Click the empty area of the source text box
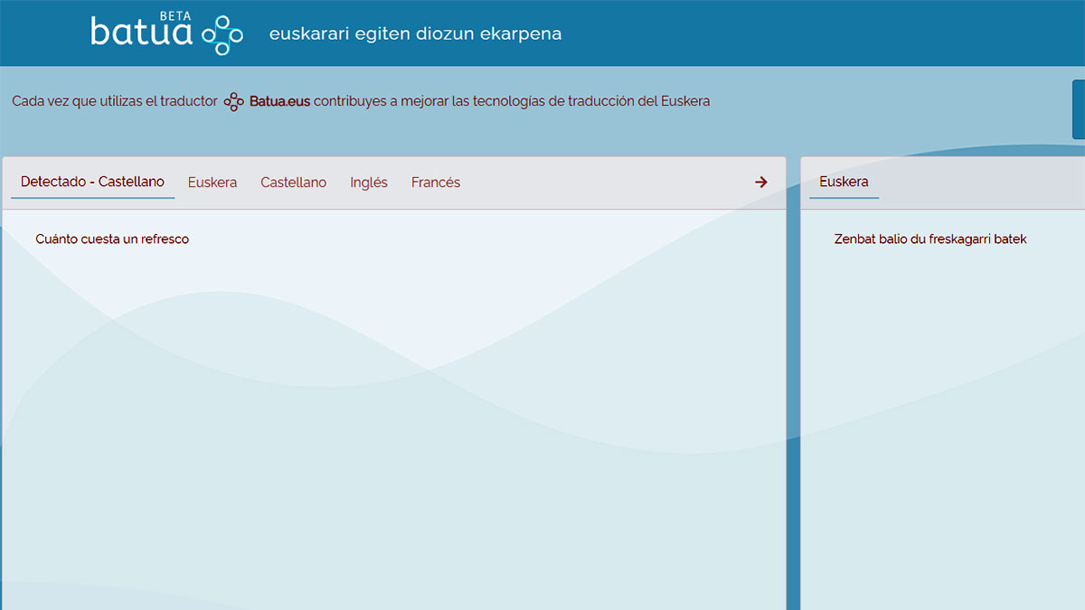Image resolution: width=1085 pixels, height=610 pixels. tap(393, 434)
